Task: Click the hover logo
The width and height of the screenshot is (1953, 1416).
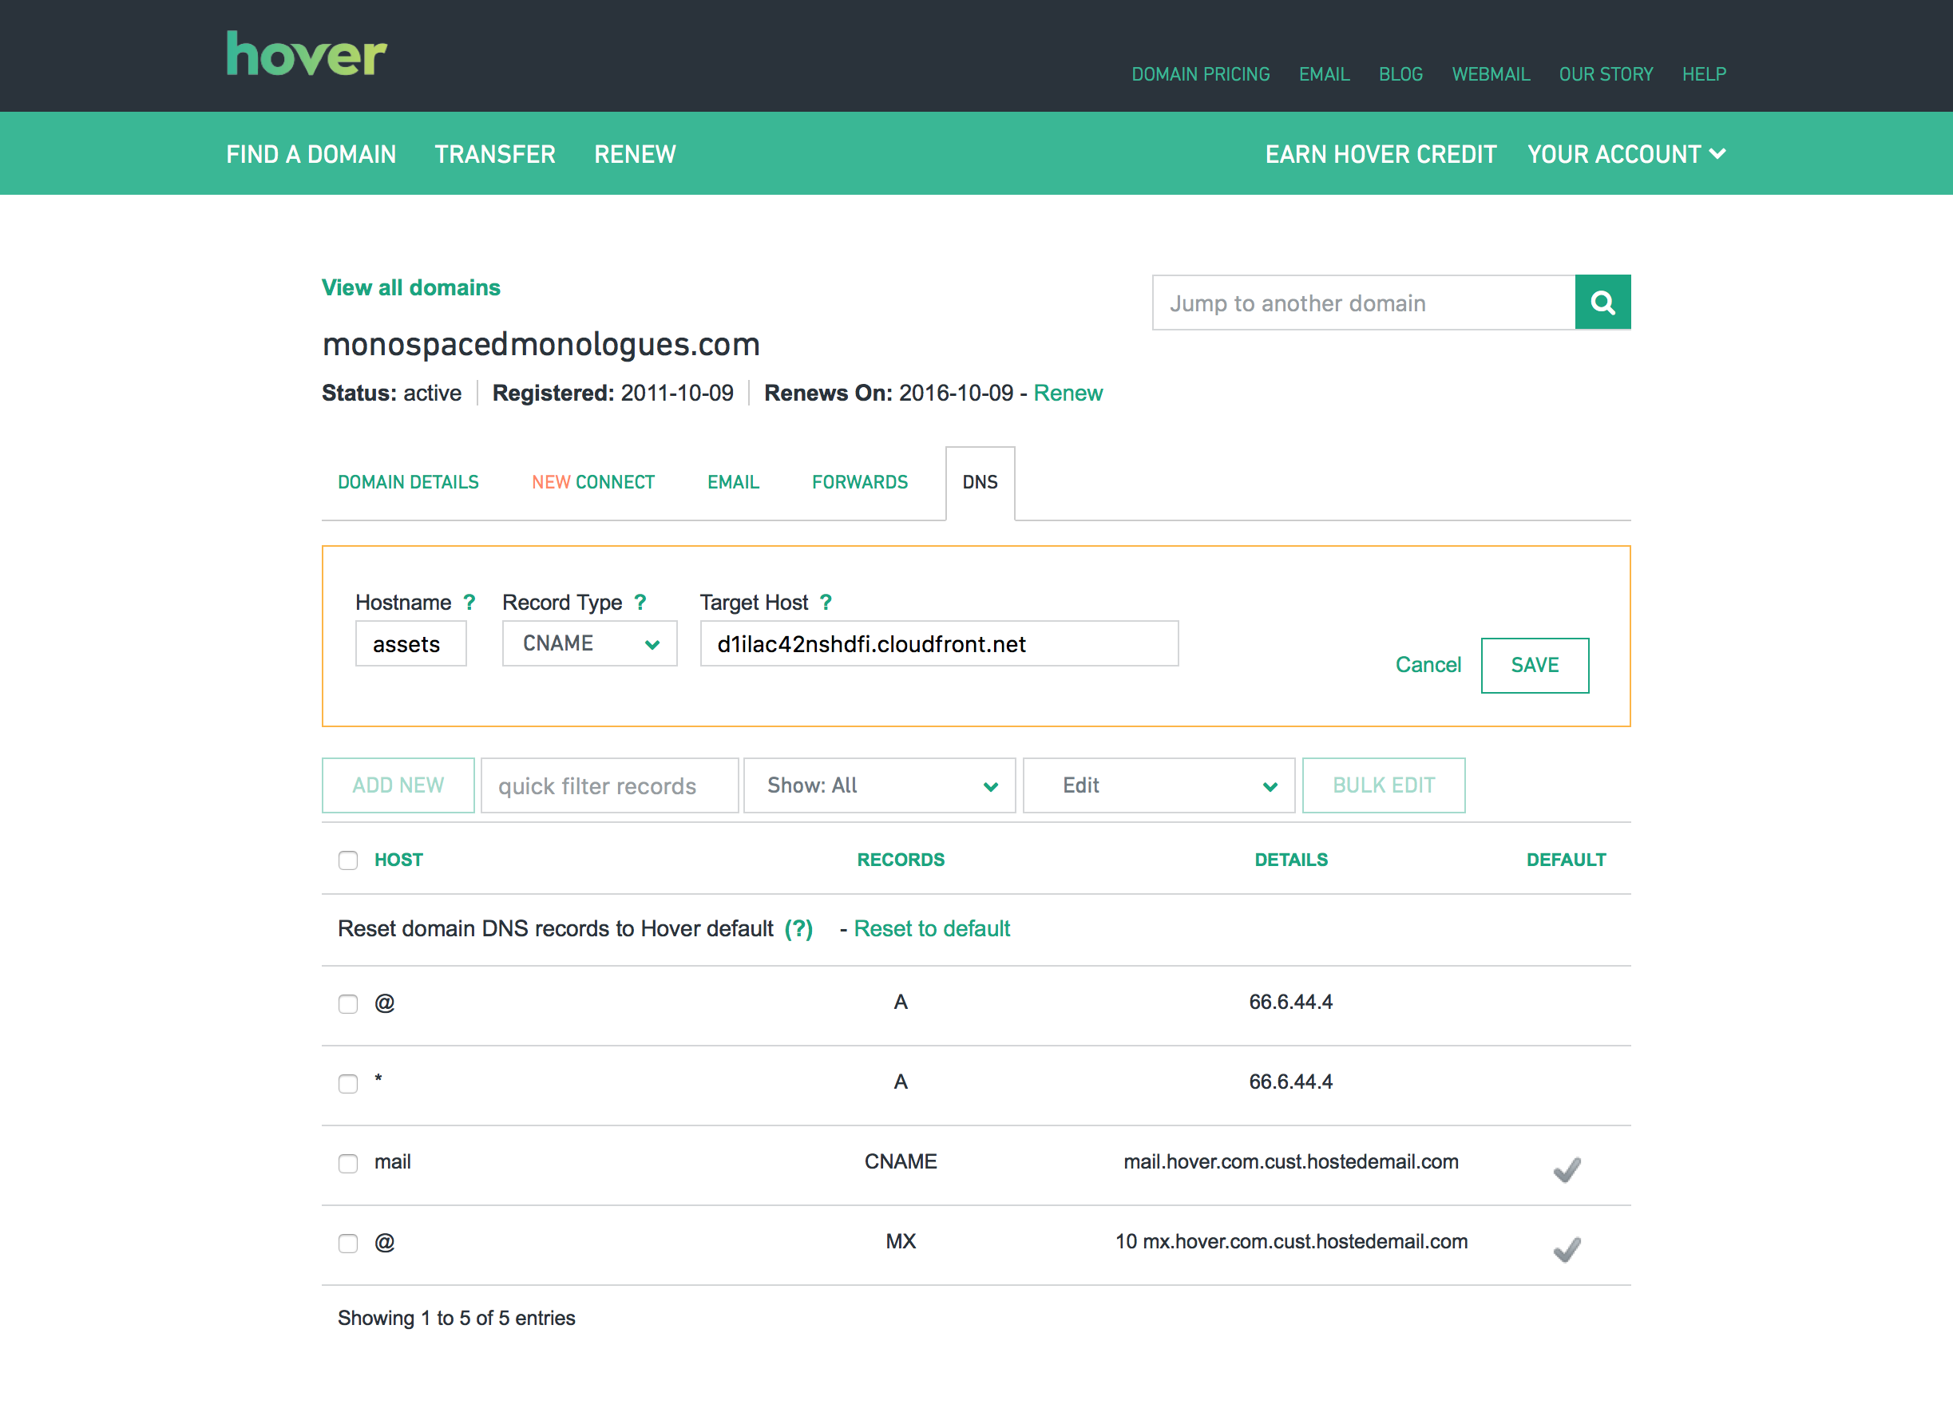Action: point(307,54)
